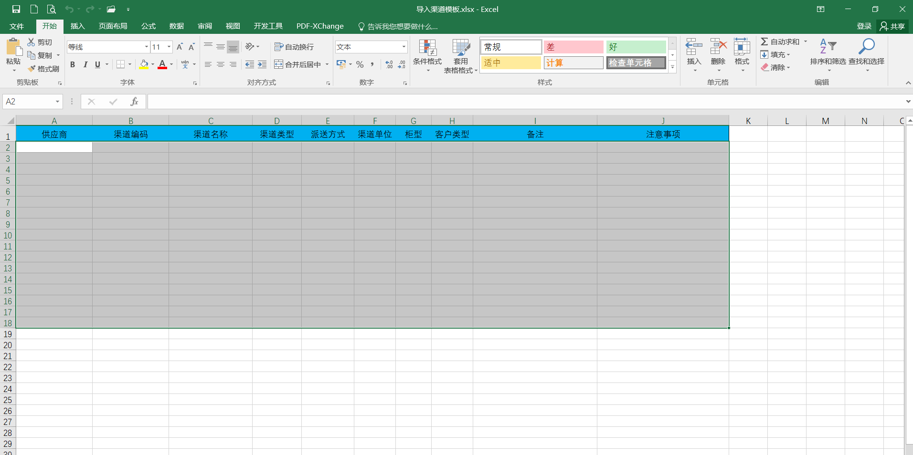Open the font name dropdown (等线)
This screenshot has height=455, width=913.
(x=146, y=47)
